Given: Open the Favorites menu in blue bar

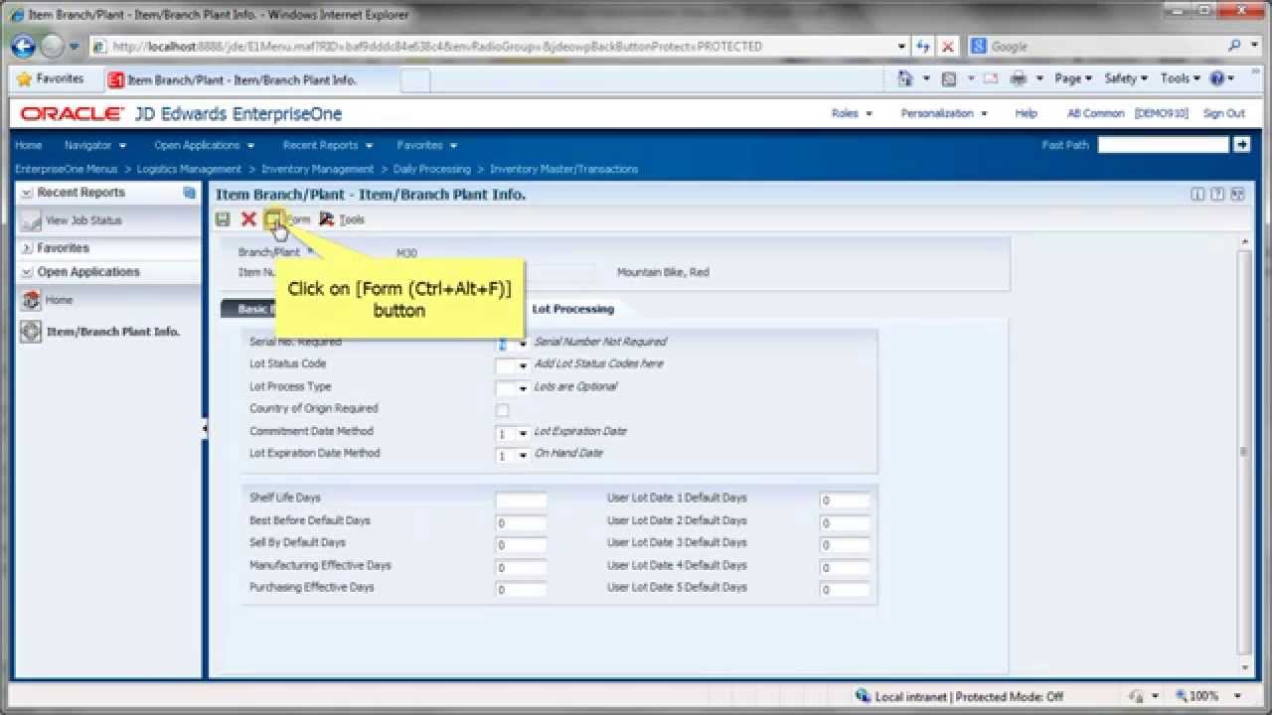Looking at the screenshot, I should 427,145.
